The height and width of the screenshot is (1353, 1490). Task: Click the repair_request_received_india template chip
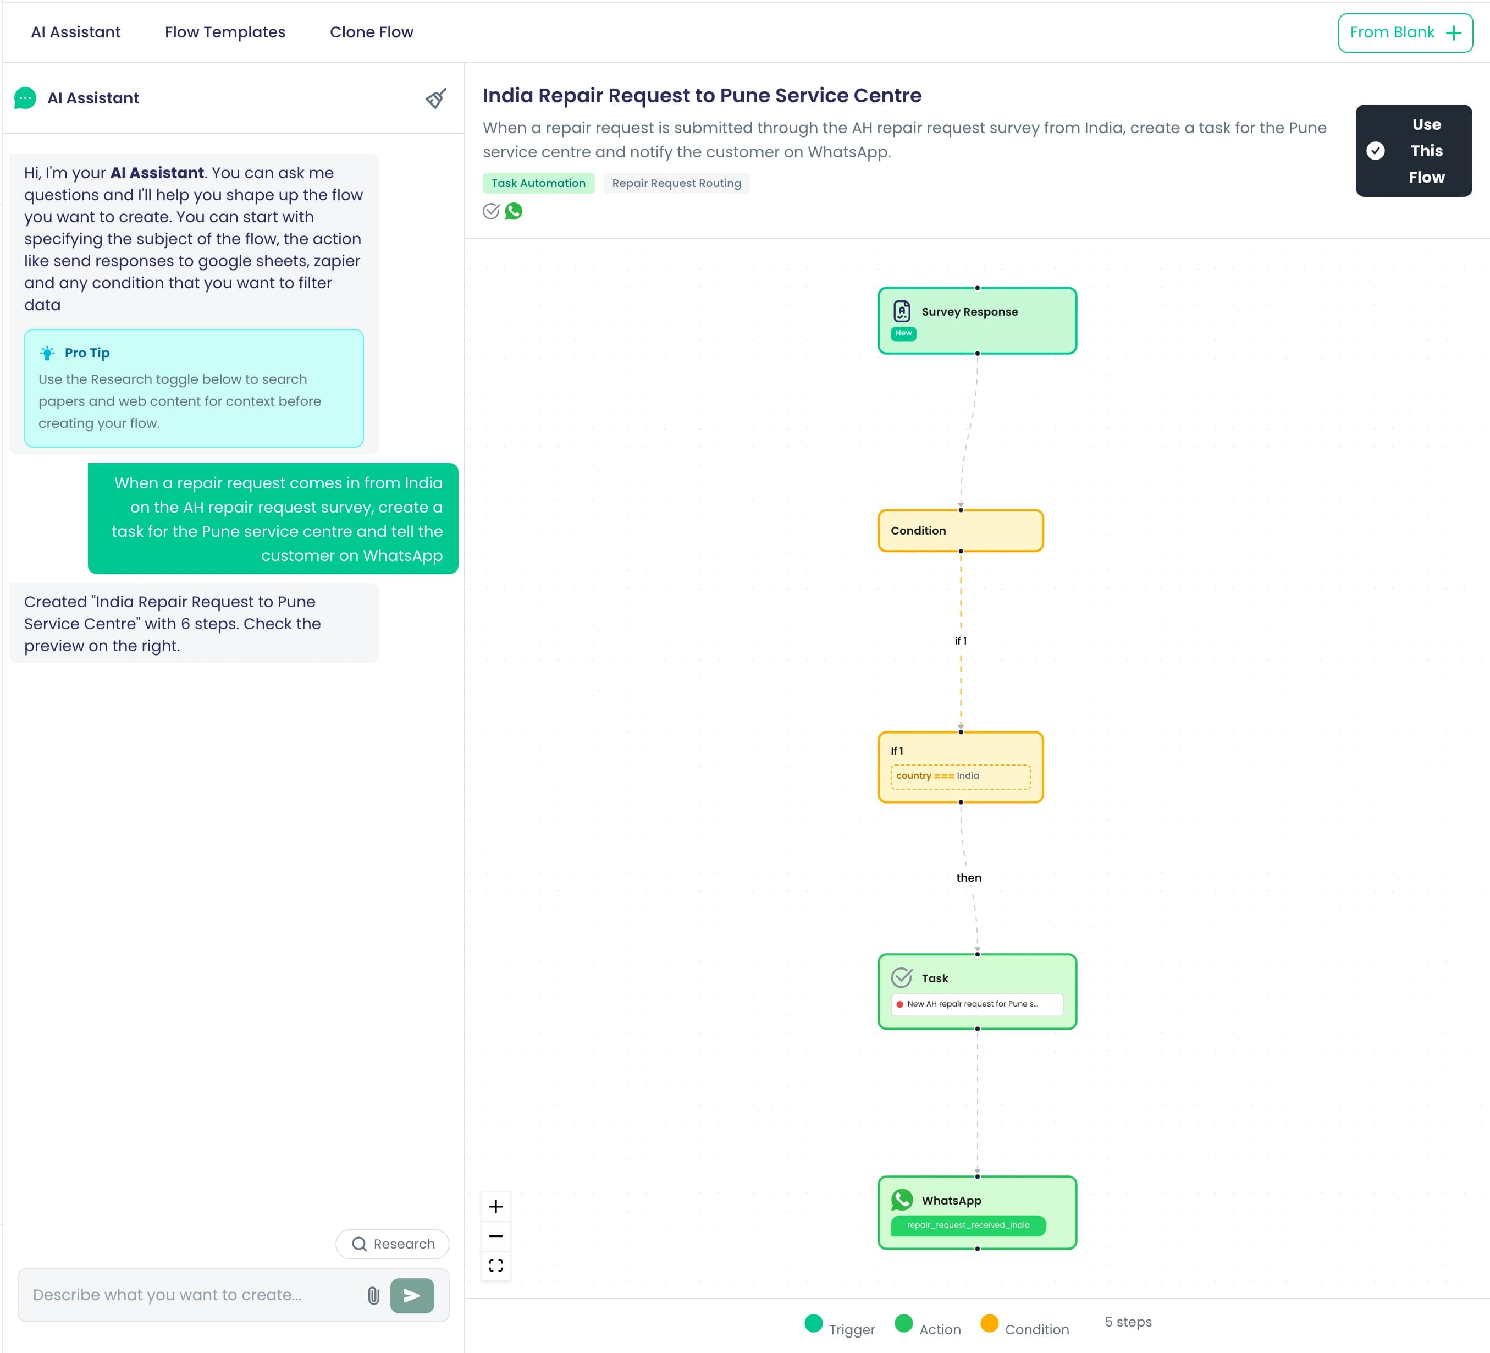[x=968, y=1225]
